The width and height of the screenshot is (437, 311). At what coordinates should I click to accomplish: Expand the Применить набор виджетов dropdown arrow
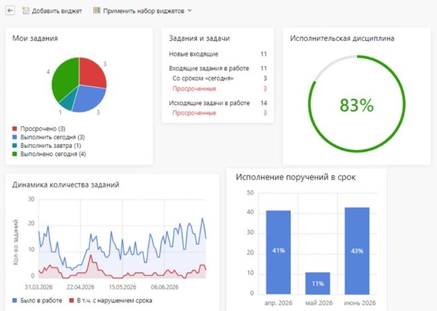[x=190, y=11]
